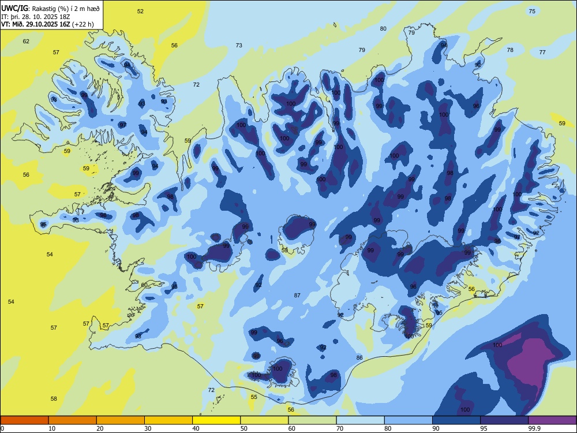Click the '10' legend tick label

pyautogui.click(x=52, y=428)
